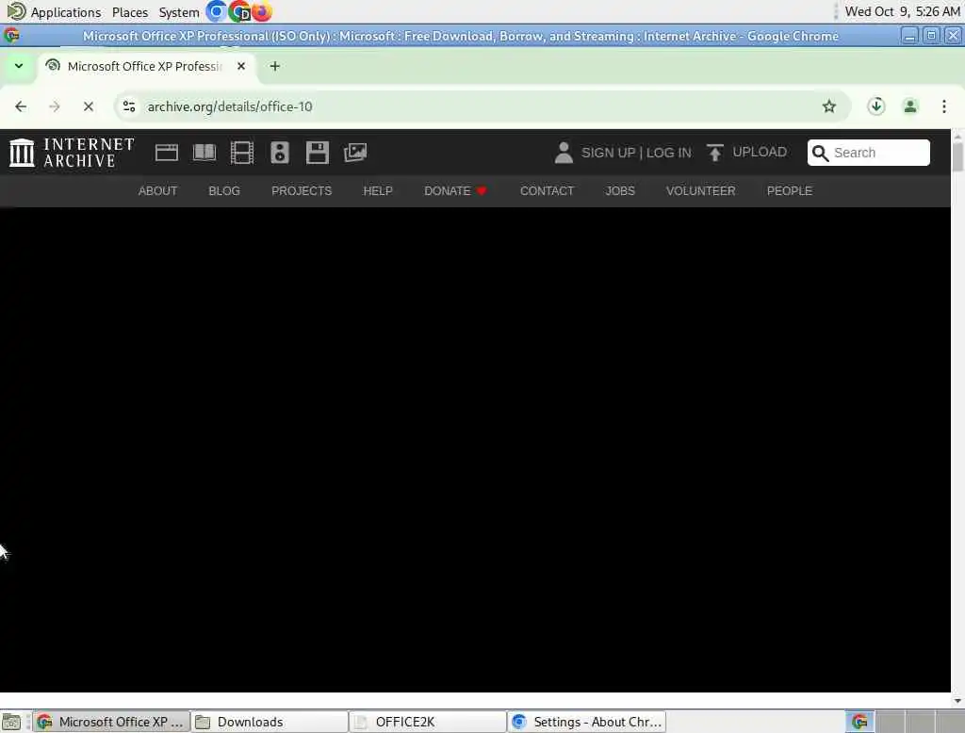The image size is (965, 733).
Task: Open the PEOPLE navigation link
Action: (790, 191)
